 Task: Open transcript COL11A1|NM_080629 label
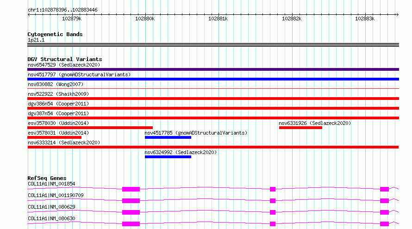(51, 207)
